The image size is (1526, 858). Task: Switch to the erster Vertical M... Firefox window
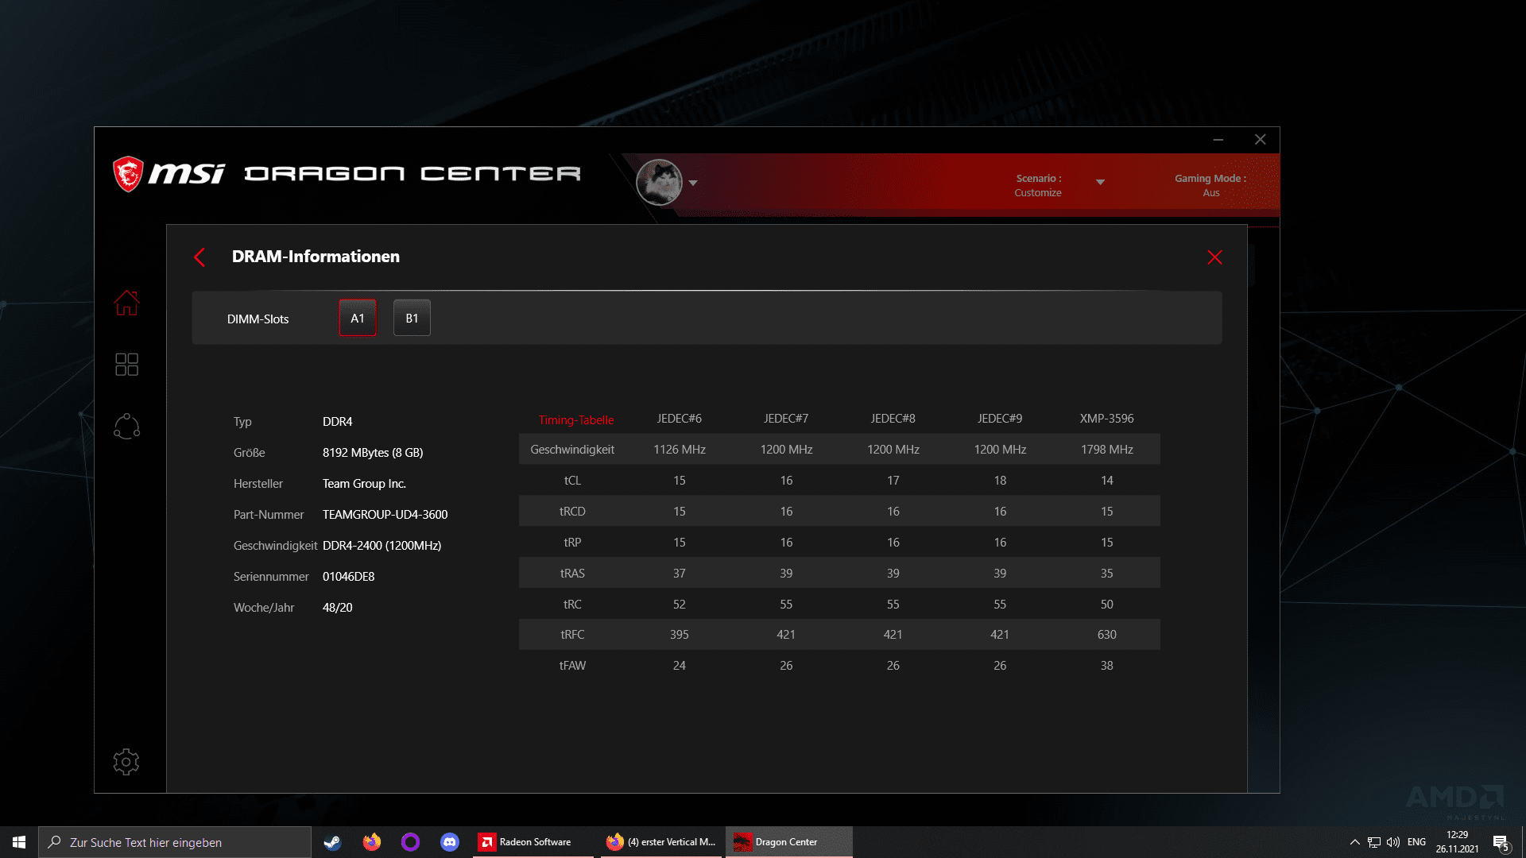pyautogui.click(x=661, y=842)
